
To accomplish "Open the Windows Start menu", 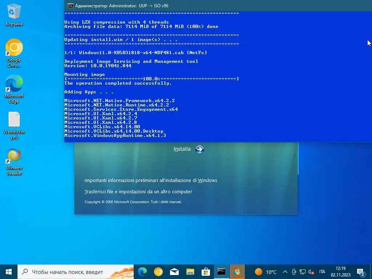I will (x=9, y=272).
